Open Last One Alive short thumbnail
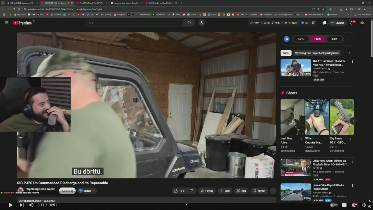Screen dimensions: 373x210 292,117
